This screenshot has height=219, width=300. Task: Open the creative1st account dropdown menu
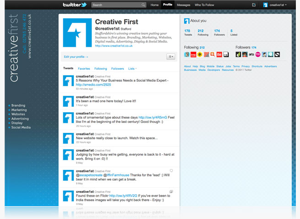coord(278,5)
